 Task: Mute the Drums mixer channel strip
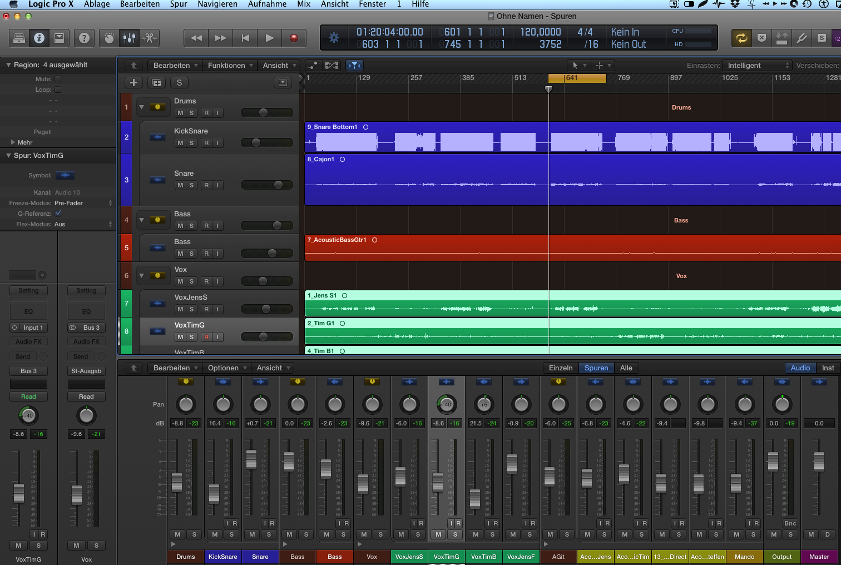coord(177,534)
